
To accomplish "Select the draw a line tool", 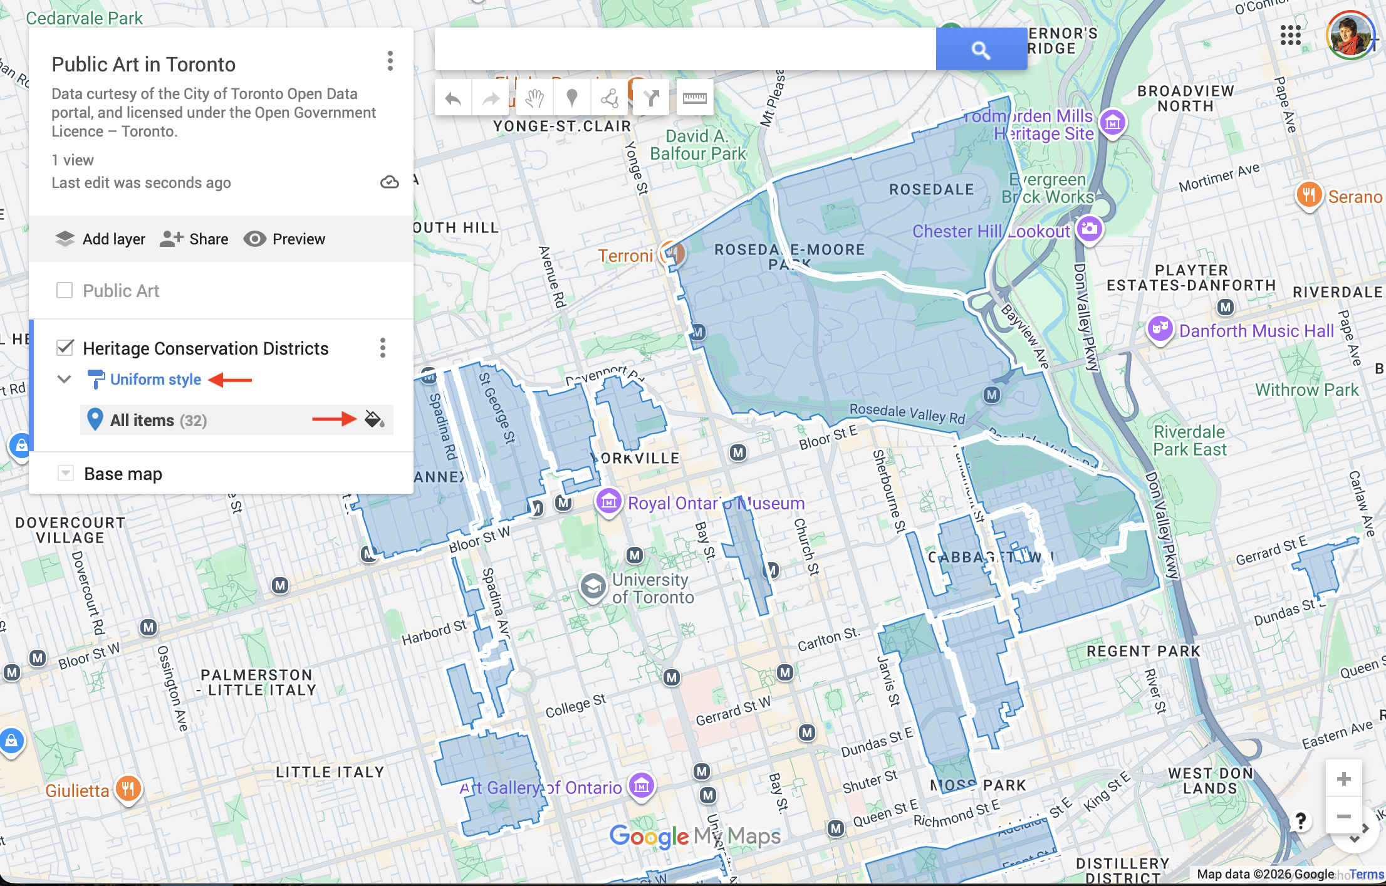I will click(x=610, y=98).
